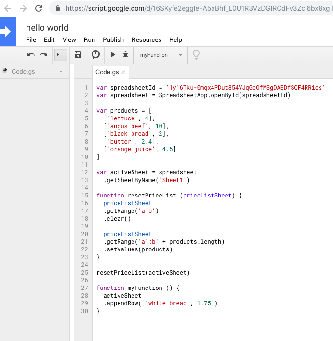The height and width of the screenshot is (341, 333).
Task: Click the Redo toolbar icon
Action: [44, 55]
